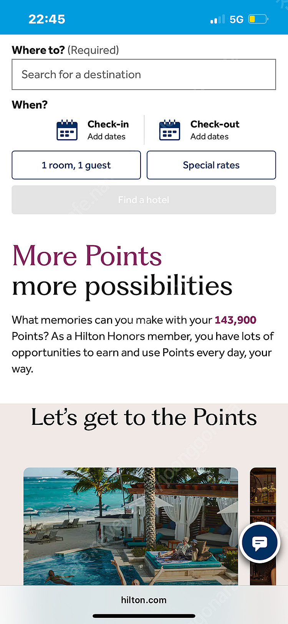Click the 143,900 Points balance link
Screen dimensions: 288x624
[x=235, y=320]
